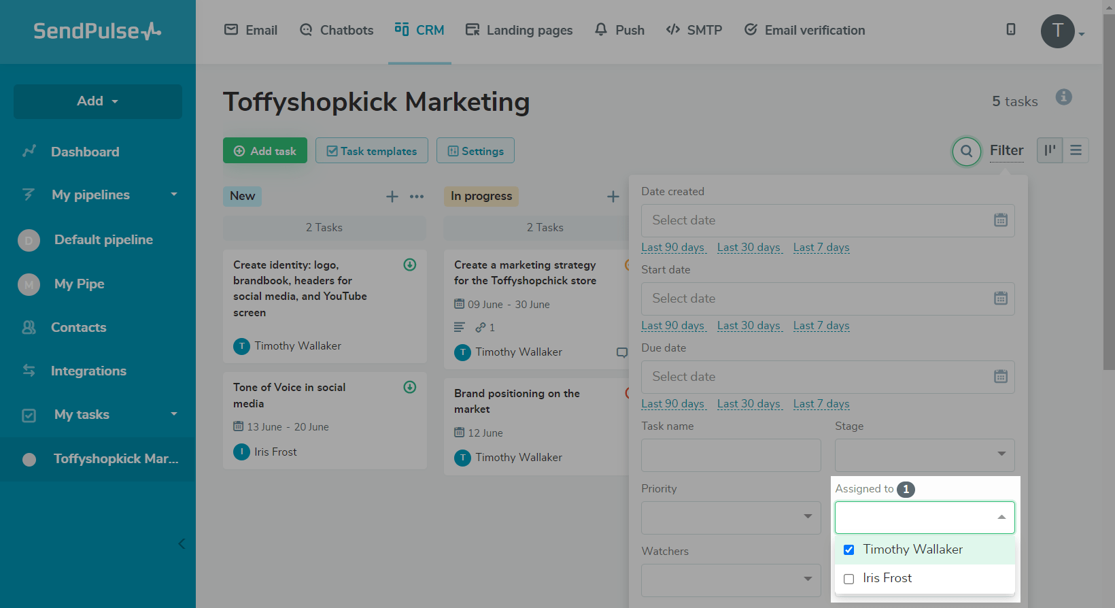The width and height of the screenshot is (1115, 608).
Task: Open board Settings button
Action: pyautogui.click(x=475, y=150)
